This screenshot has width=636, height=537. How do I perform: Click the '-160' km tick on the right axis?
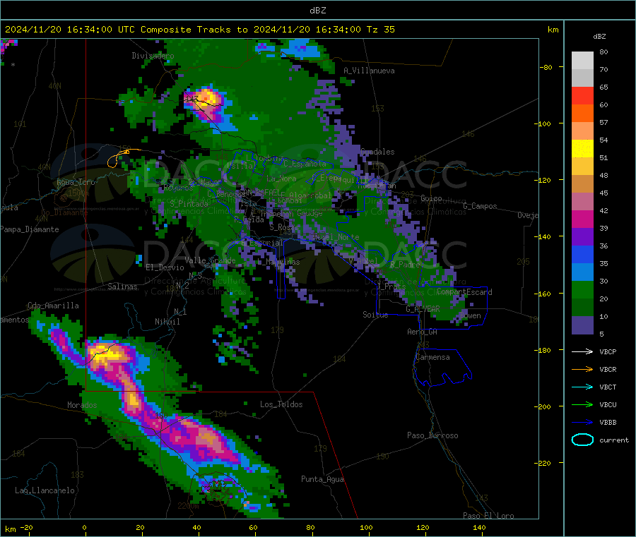click(x=544, y=294)
